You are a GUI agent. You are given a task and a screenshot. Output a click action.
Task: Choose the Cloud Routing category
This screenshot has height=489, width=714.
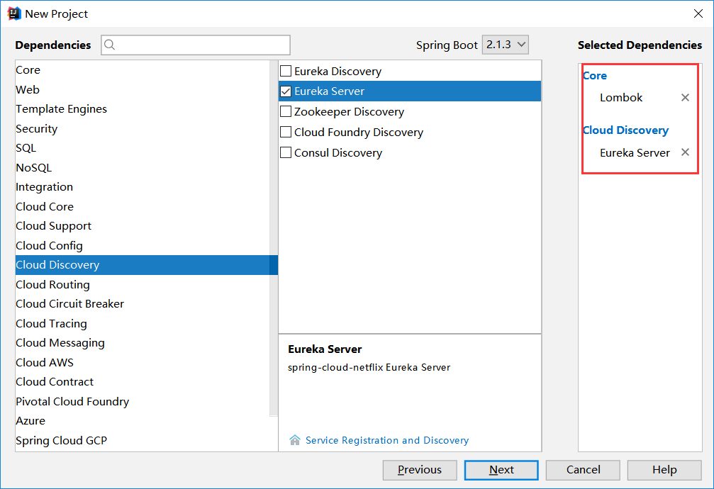142,285
